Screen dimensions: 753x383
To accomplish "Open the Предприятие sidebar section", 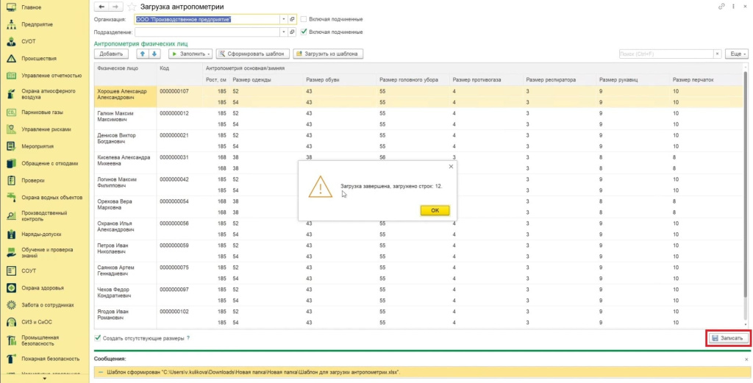I will [x=37, y=24].
